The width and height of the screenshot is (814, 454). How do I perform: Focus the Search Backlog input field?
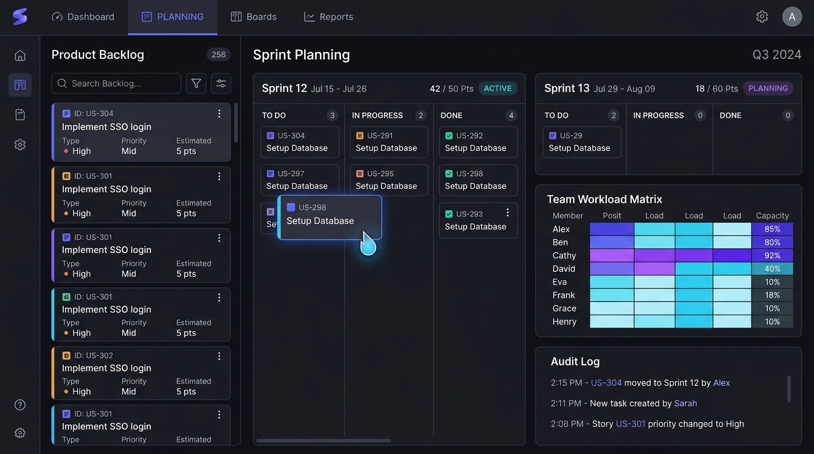(116, 83)
